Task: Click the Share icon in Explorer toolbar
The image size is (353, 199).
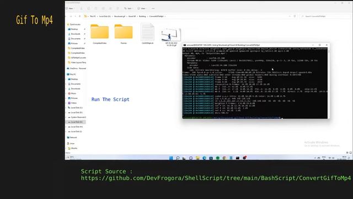Action: coord(110,8)
